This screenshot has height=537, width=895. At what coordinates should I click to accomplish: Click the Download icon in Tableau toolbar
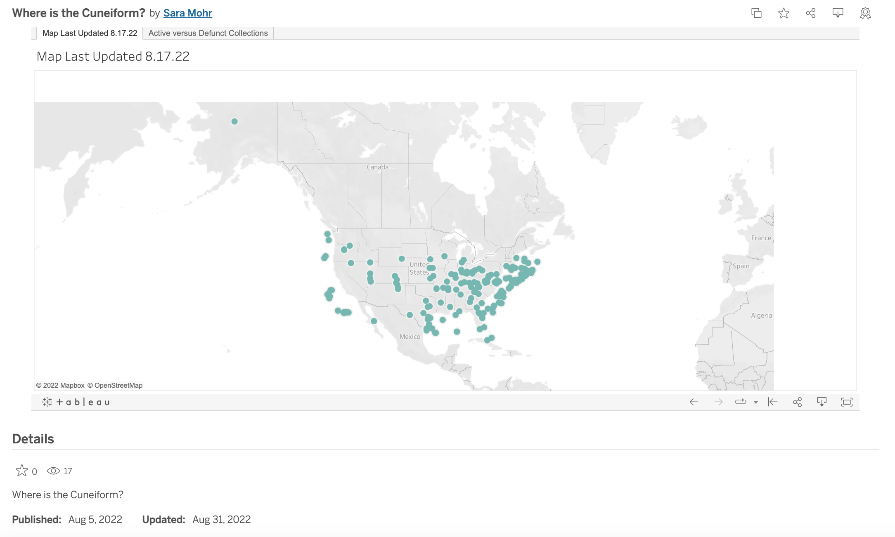(x=822, y=402)
